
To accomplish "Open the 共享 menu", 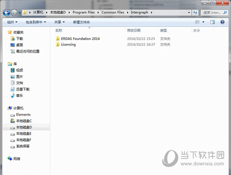I will click(59, 22).
